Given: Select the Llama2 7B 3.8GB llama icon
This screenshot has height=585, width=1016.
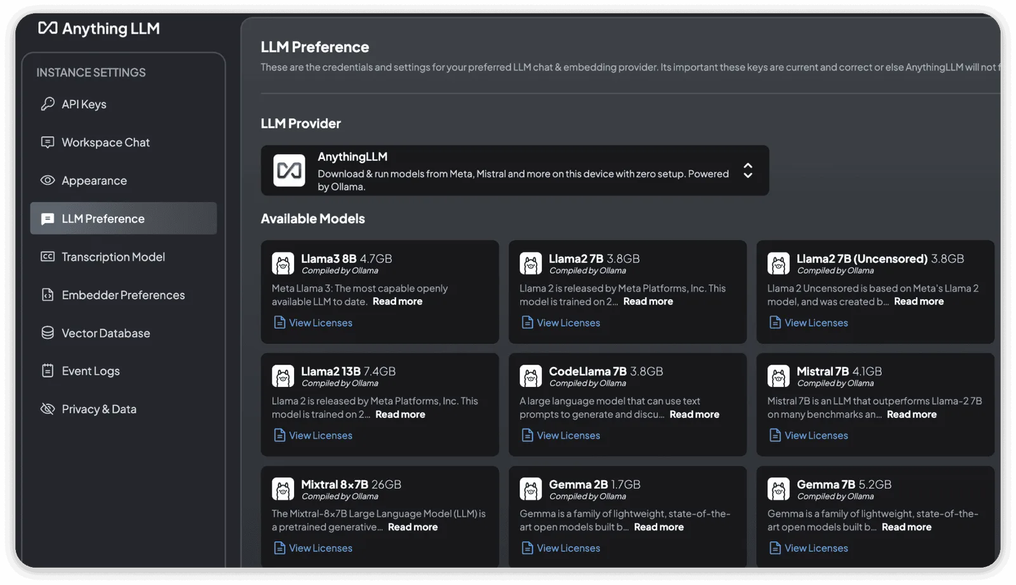Looking at the screenshot, I should 531,264.
